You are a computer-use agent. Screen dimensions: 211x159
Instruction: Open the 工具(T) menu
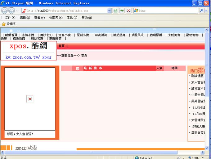coord(72,18)
